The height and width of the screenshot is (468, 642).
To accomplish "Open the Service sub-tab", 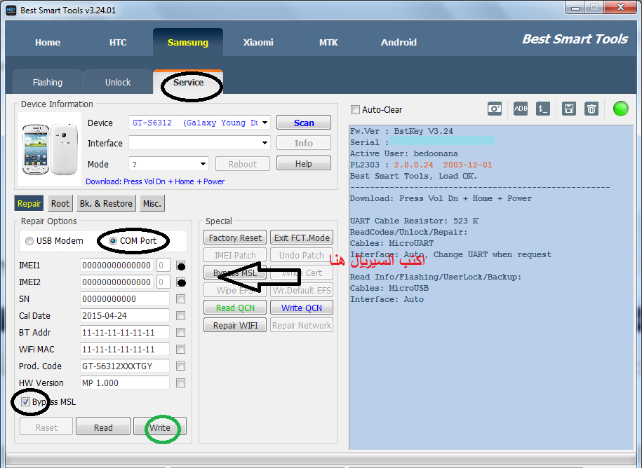I will [188, 82].
